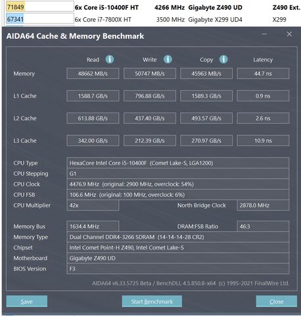Select the Memory latency 44.7 ns
301x316 pixels.
[x=263, y=74]
